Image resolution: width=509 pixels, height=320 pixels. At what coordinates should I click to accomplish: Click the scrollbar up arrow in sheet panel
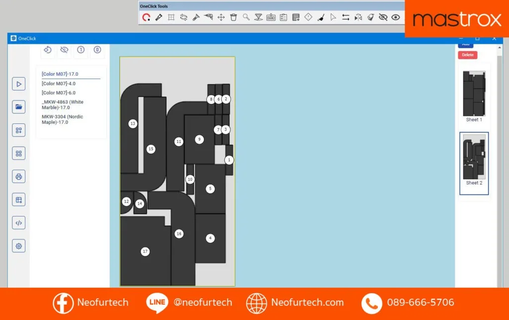click(499, 48)
